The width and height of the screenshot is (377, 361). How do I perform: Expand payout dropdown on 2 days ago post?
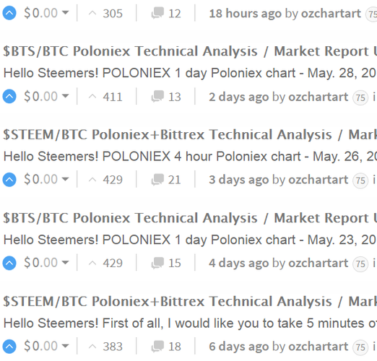tap(65, 96)
